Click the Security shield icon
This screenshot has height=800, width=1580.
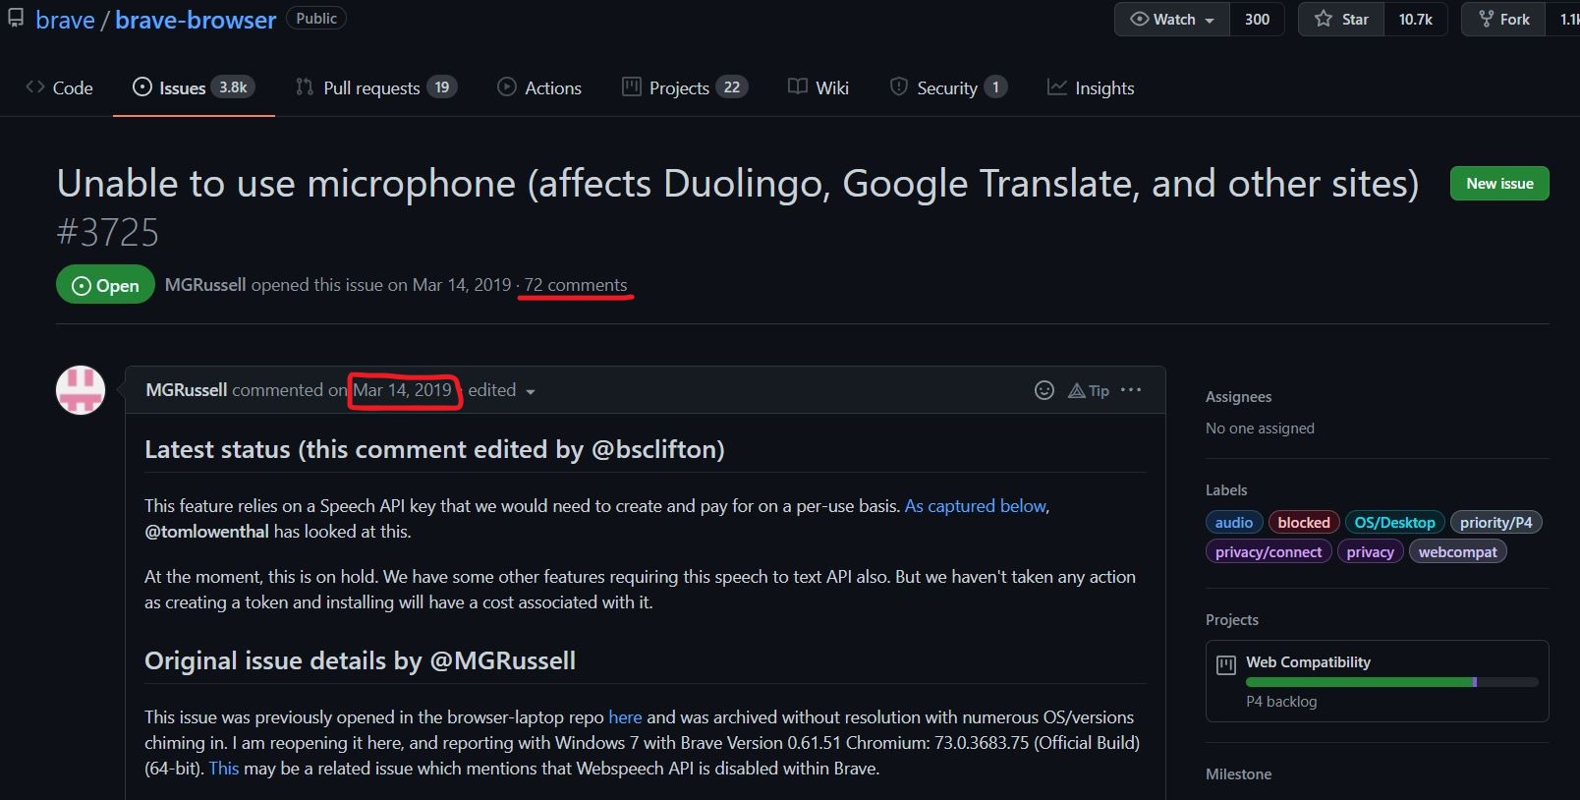click(x=897, y=87)
